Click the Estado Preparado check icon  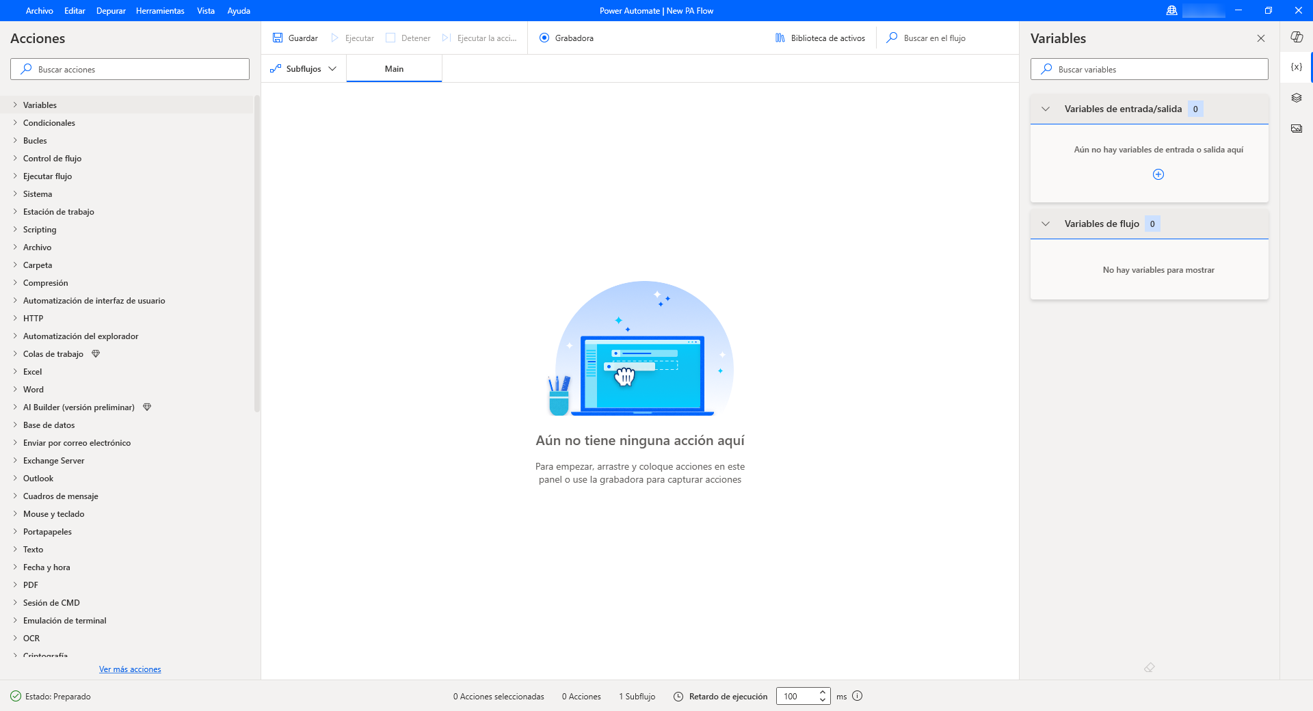(x=16, y=696)
